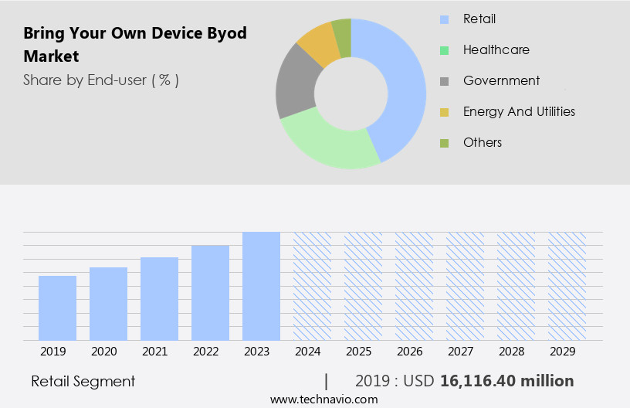Click the 2019 bar in chart
Image resolution: width=630 pixels, height=408 pixels.
(x=57, y=308)
